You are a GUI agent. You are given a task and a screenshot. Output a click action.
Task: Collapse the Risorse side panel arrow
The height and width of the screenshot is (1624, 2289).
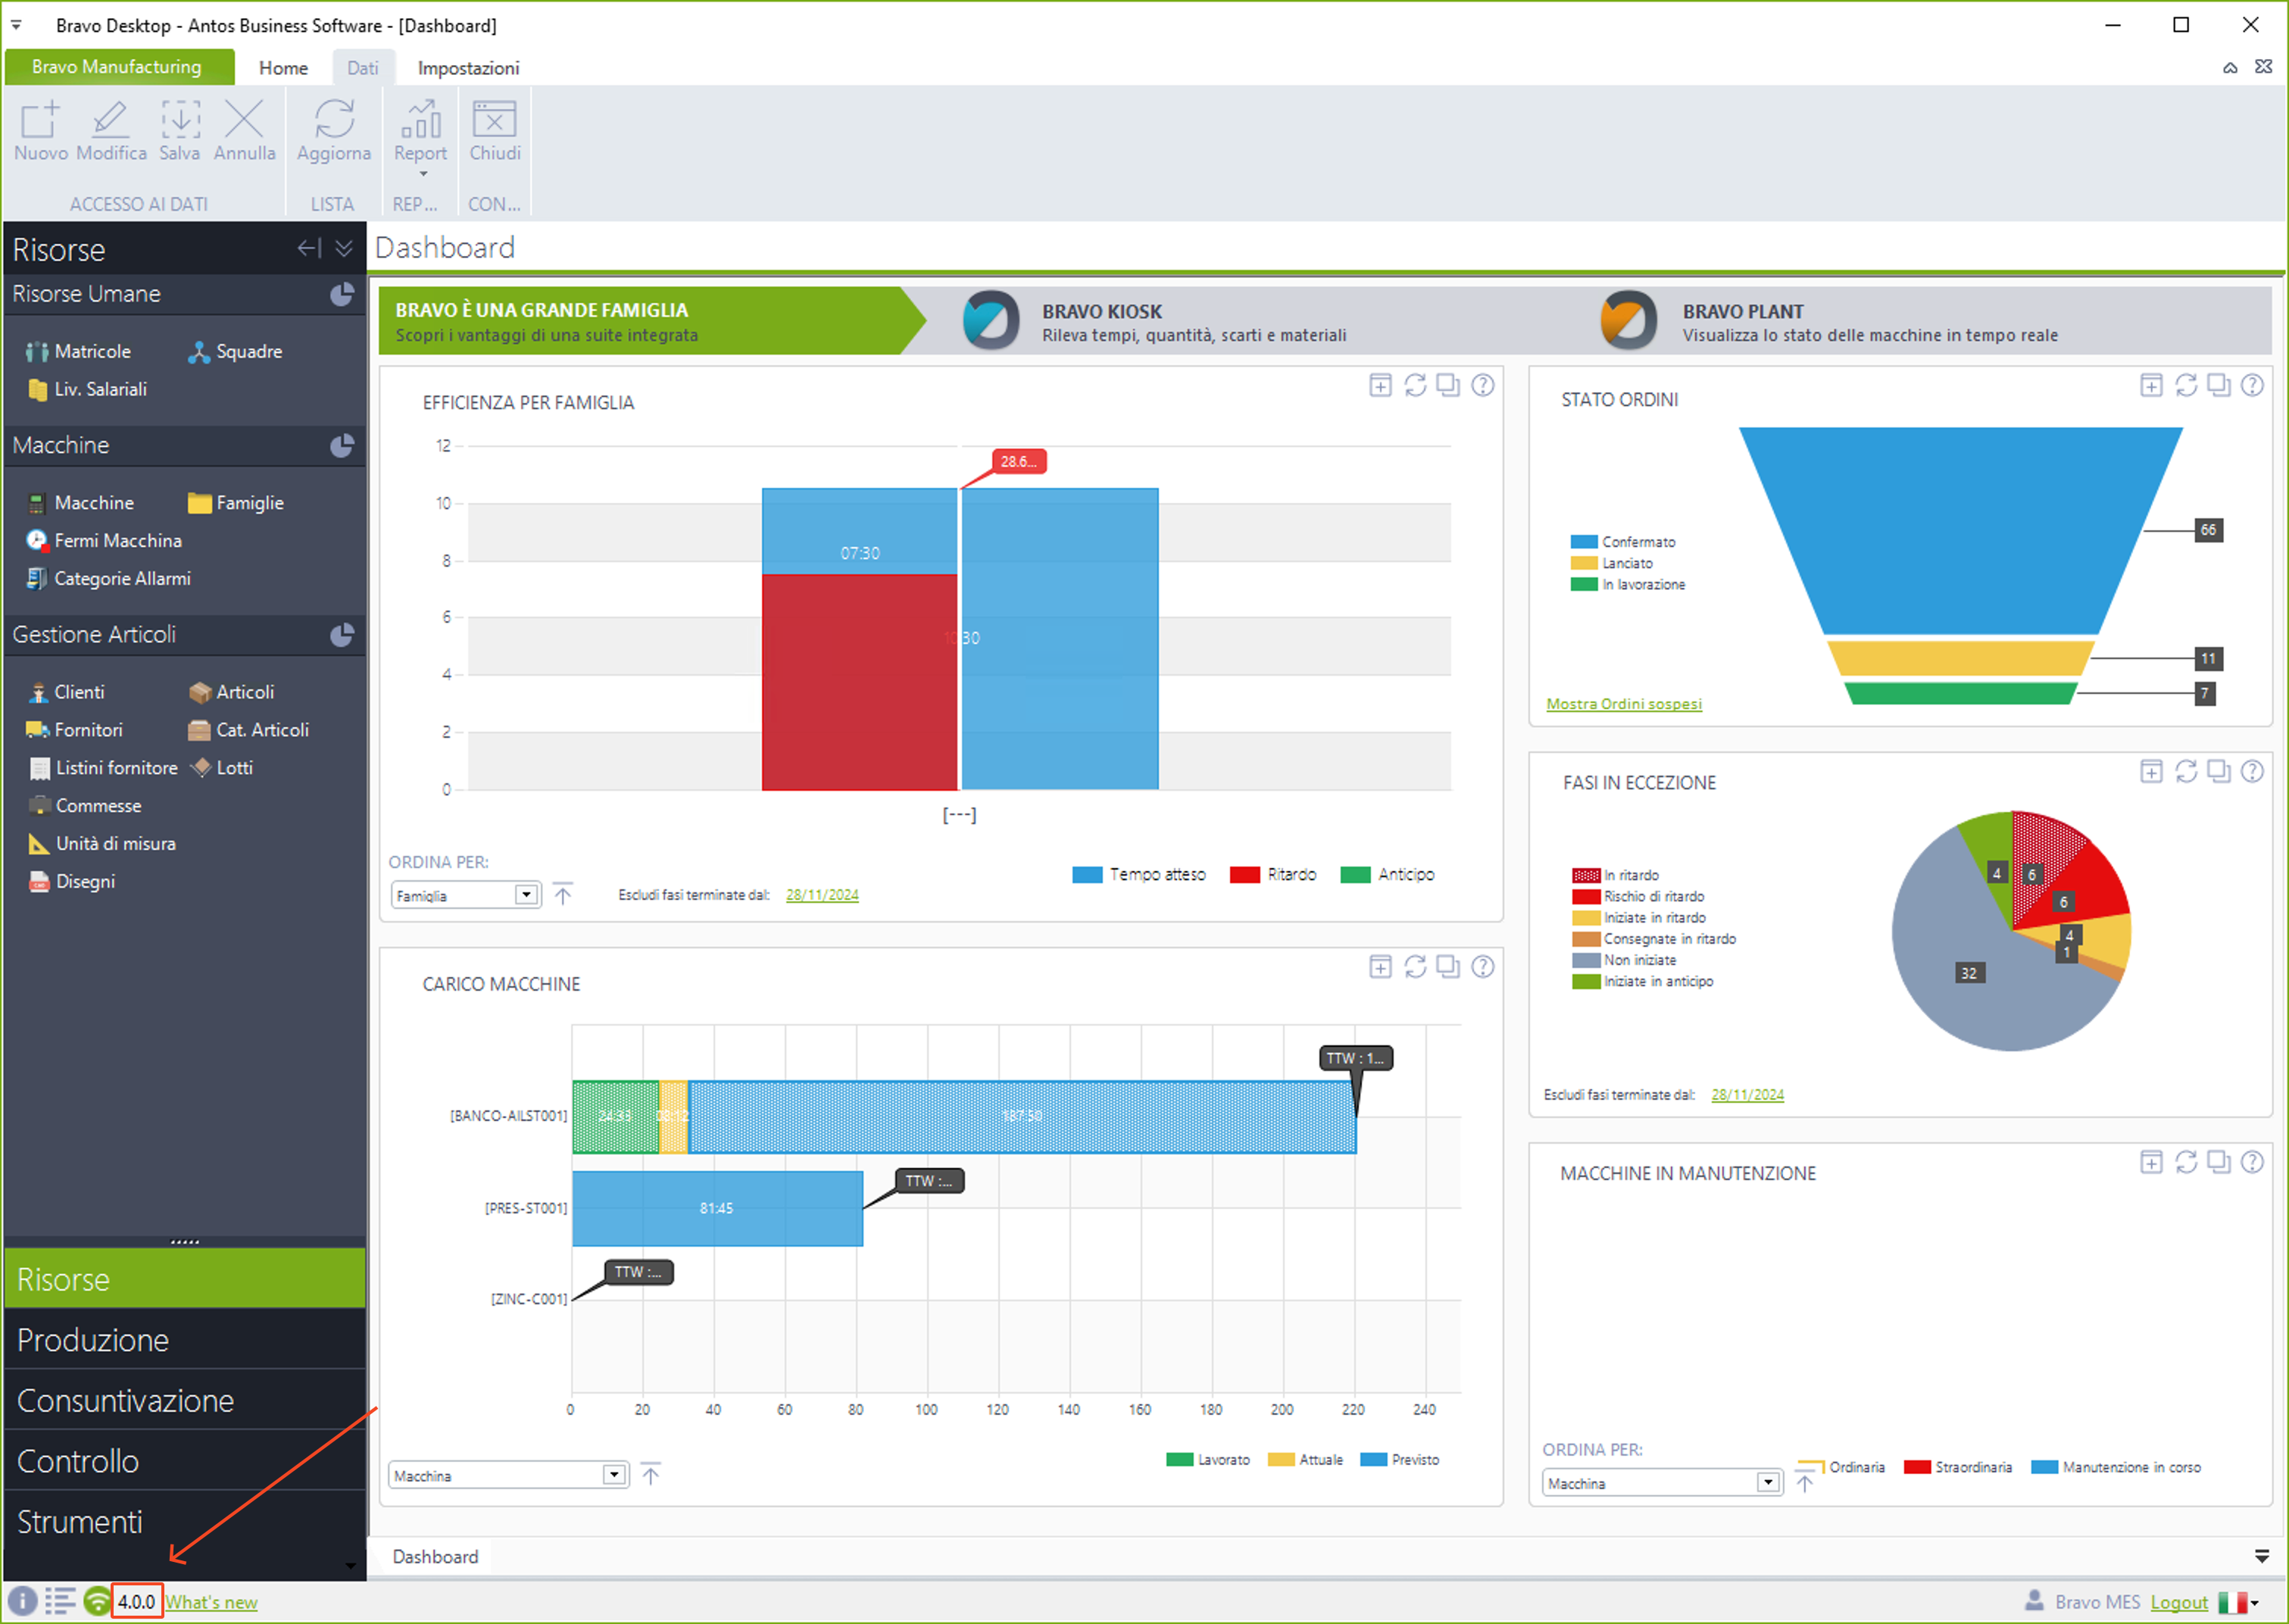(x=309, y=248)
